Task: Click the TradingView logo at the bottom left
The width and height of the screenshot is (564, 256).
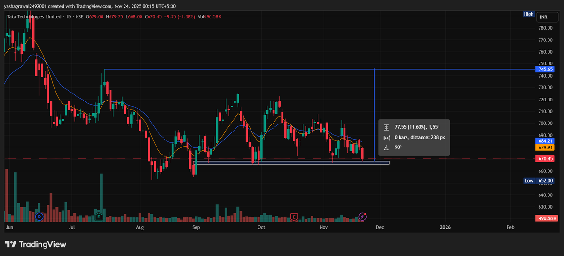Action: click(x=35, y=244)
